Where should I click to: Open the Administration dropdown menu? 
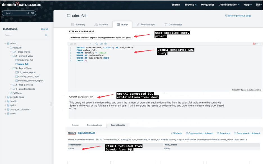coord(229,5)
